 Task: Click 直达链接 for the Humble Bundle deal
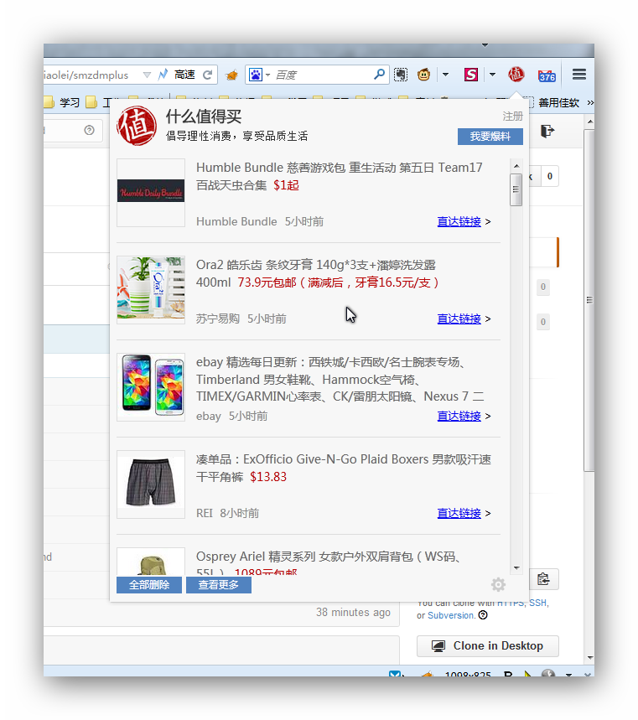point(459,221)
